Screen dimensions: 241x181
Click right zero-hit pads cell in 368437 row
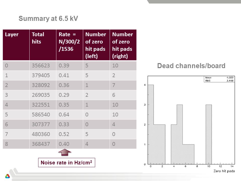[123, 144]
